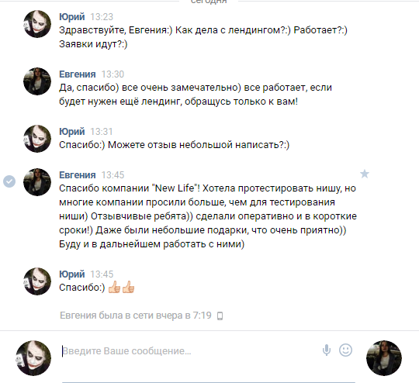Image resolution: width=419 pixels, height=383 pixels.
Task: Click Юрий's name on the 13:31 message
Action: coord(72,132)
